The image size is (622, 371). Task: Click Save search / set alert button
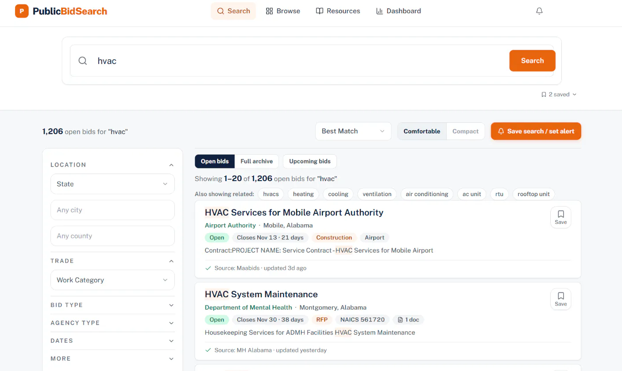[x=536, y=131]
